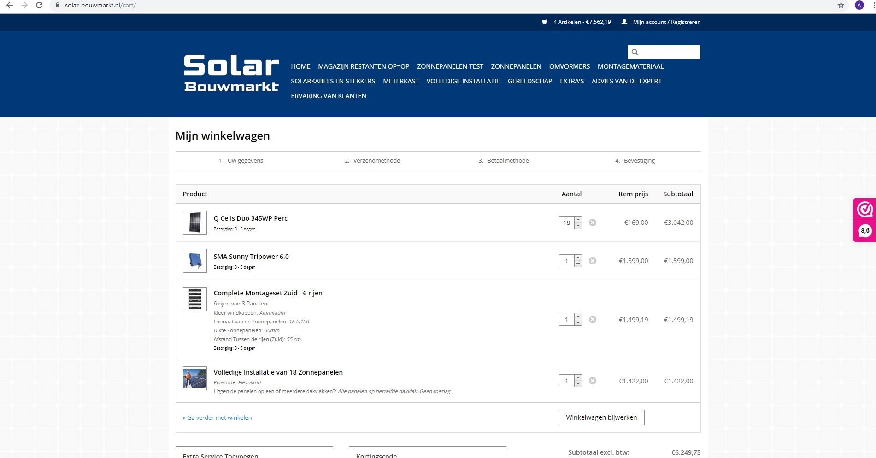
Task: Open the EXTRA'S menu item
Action: point(572,81)
